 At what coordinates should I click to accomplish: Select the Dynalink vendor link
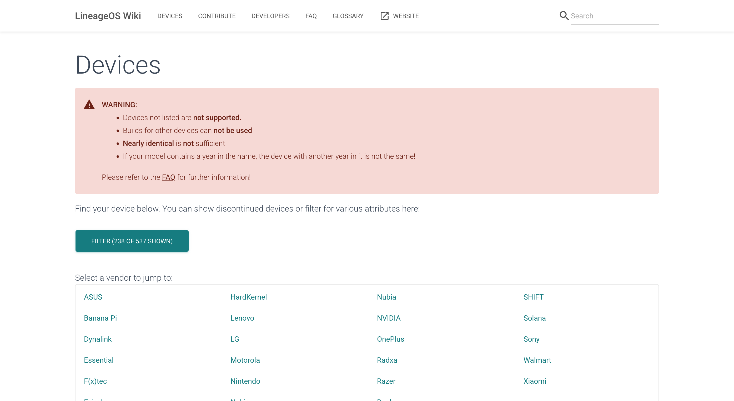[98, 339]
